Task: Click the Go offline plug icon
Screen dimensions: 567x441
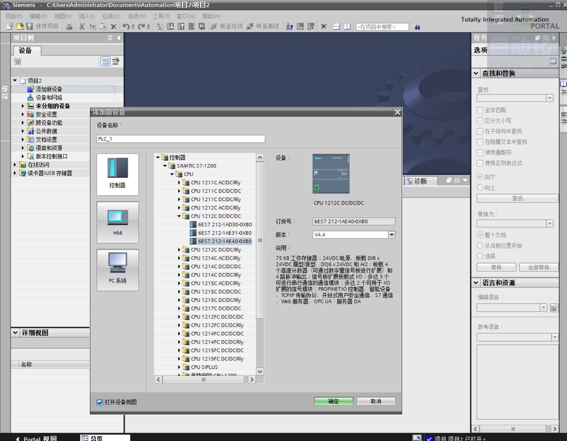Action: 250,26
